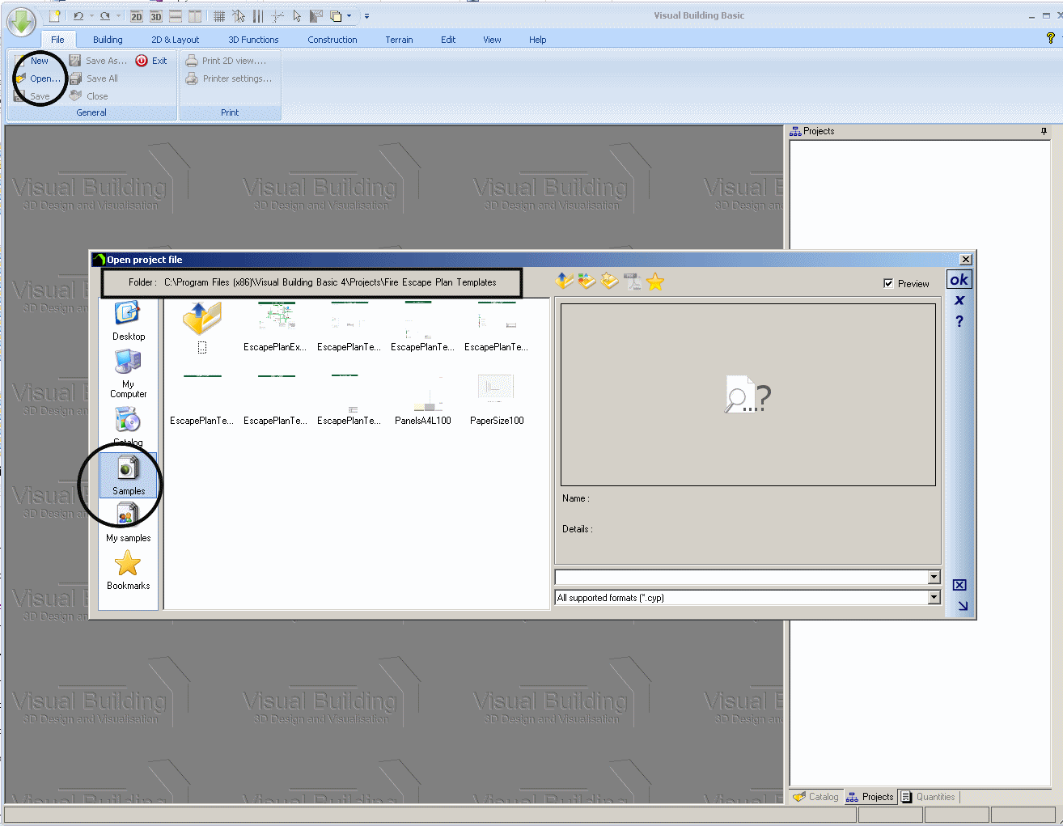The height and width of the screenshot is (826, 1063).
Task: Click the horizontal split window icon
Action: [x=176, y=16]
